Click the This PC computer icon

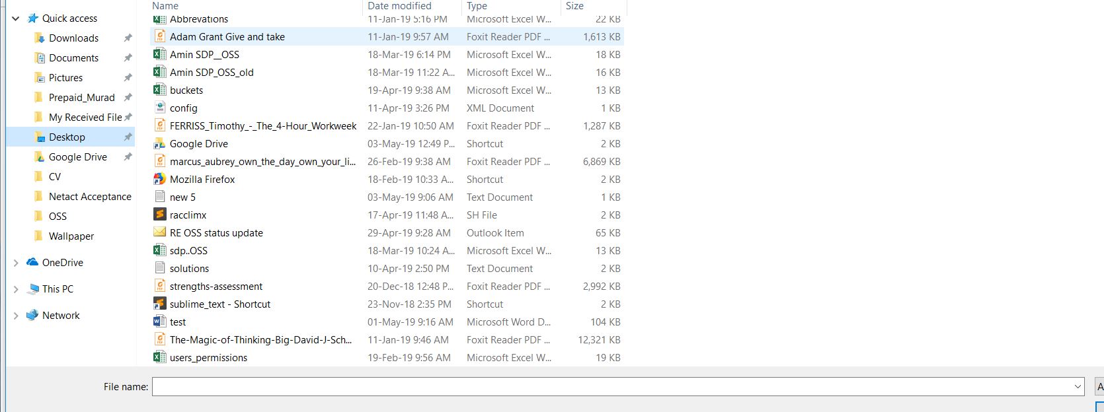(x=32, y=289)
